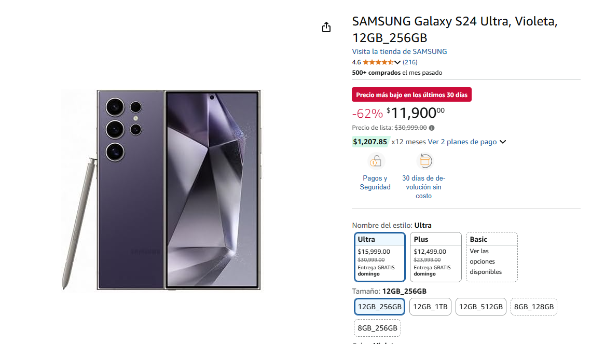This screenshot has height=344, width=591.
Task: Visit the SAMSUNG store link
Action: [399, 51]
